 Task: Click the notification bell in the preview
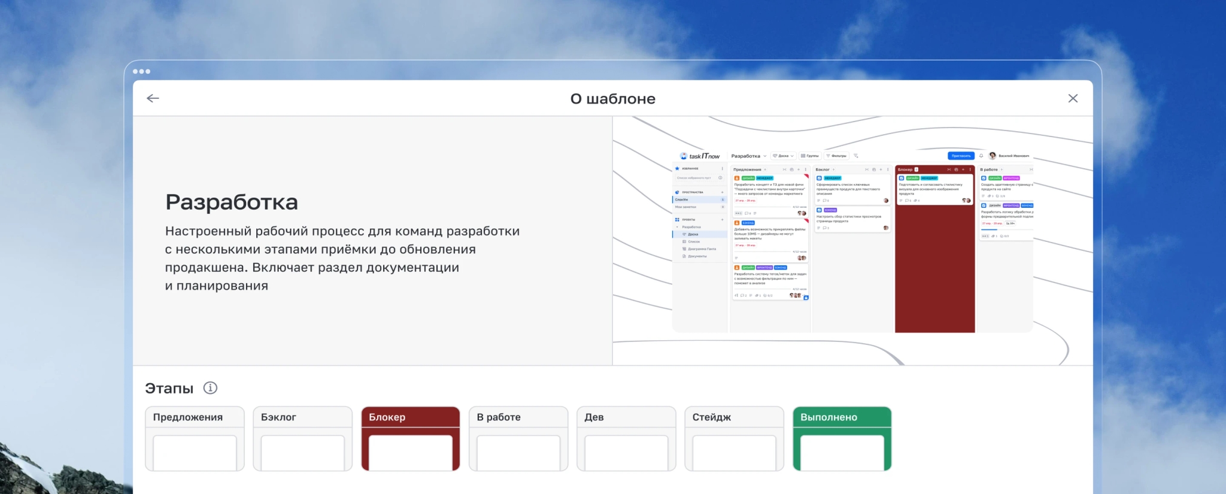pyautogui.click(x=981, y=156)
